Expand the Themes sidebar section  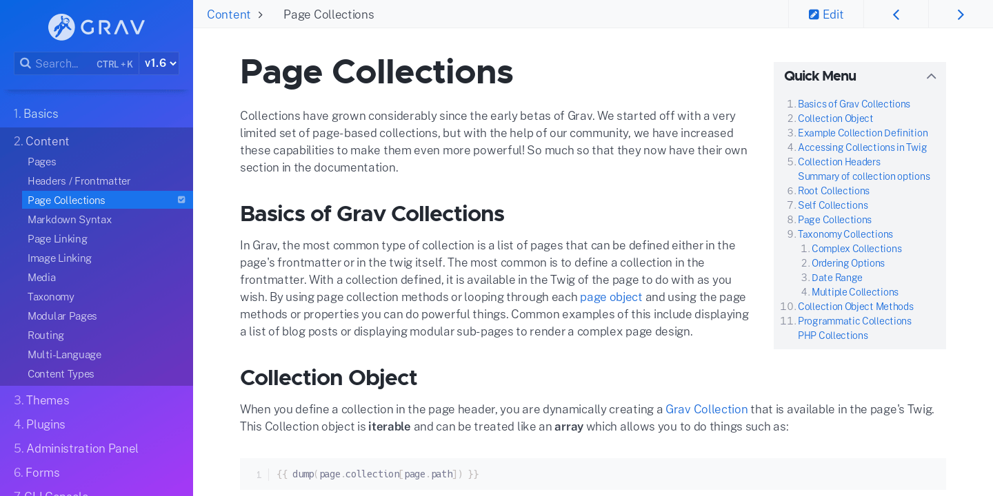(41, 400)
